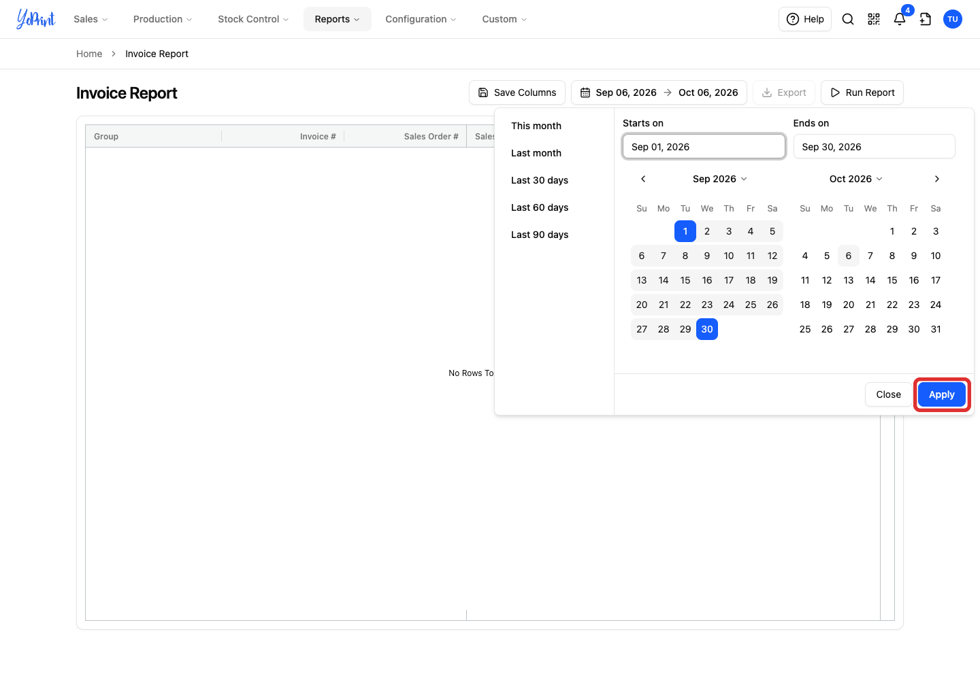The image size is (980, 680).
Task: Go to next month in calendar
Action: point(937,179)
